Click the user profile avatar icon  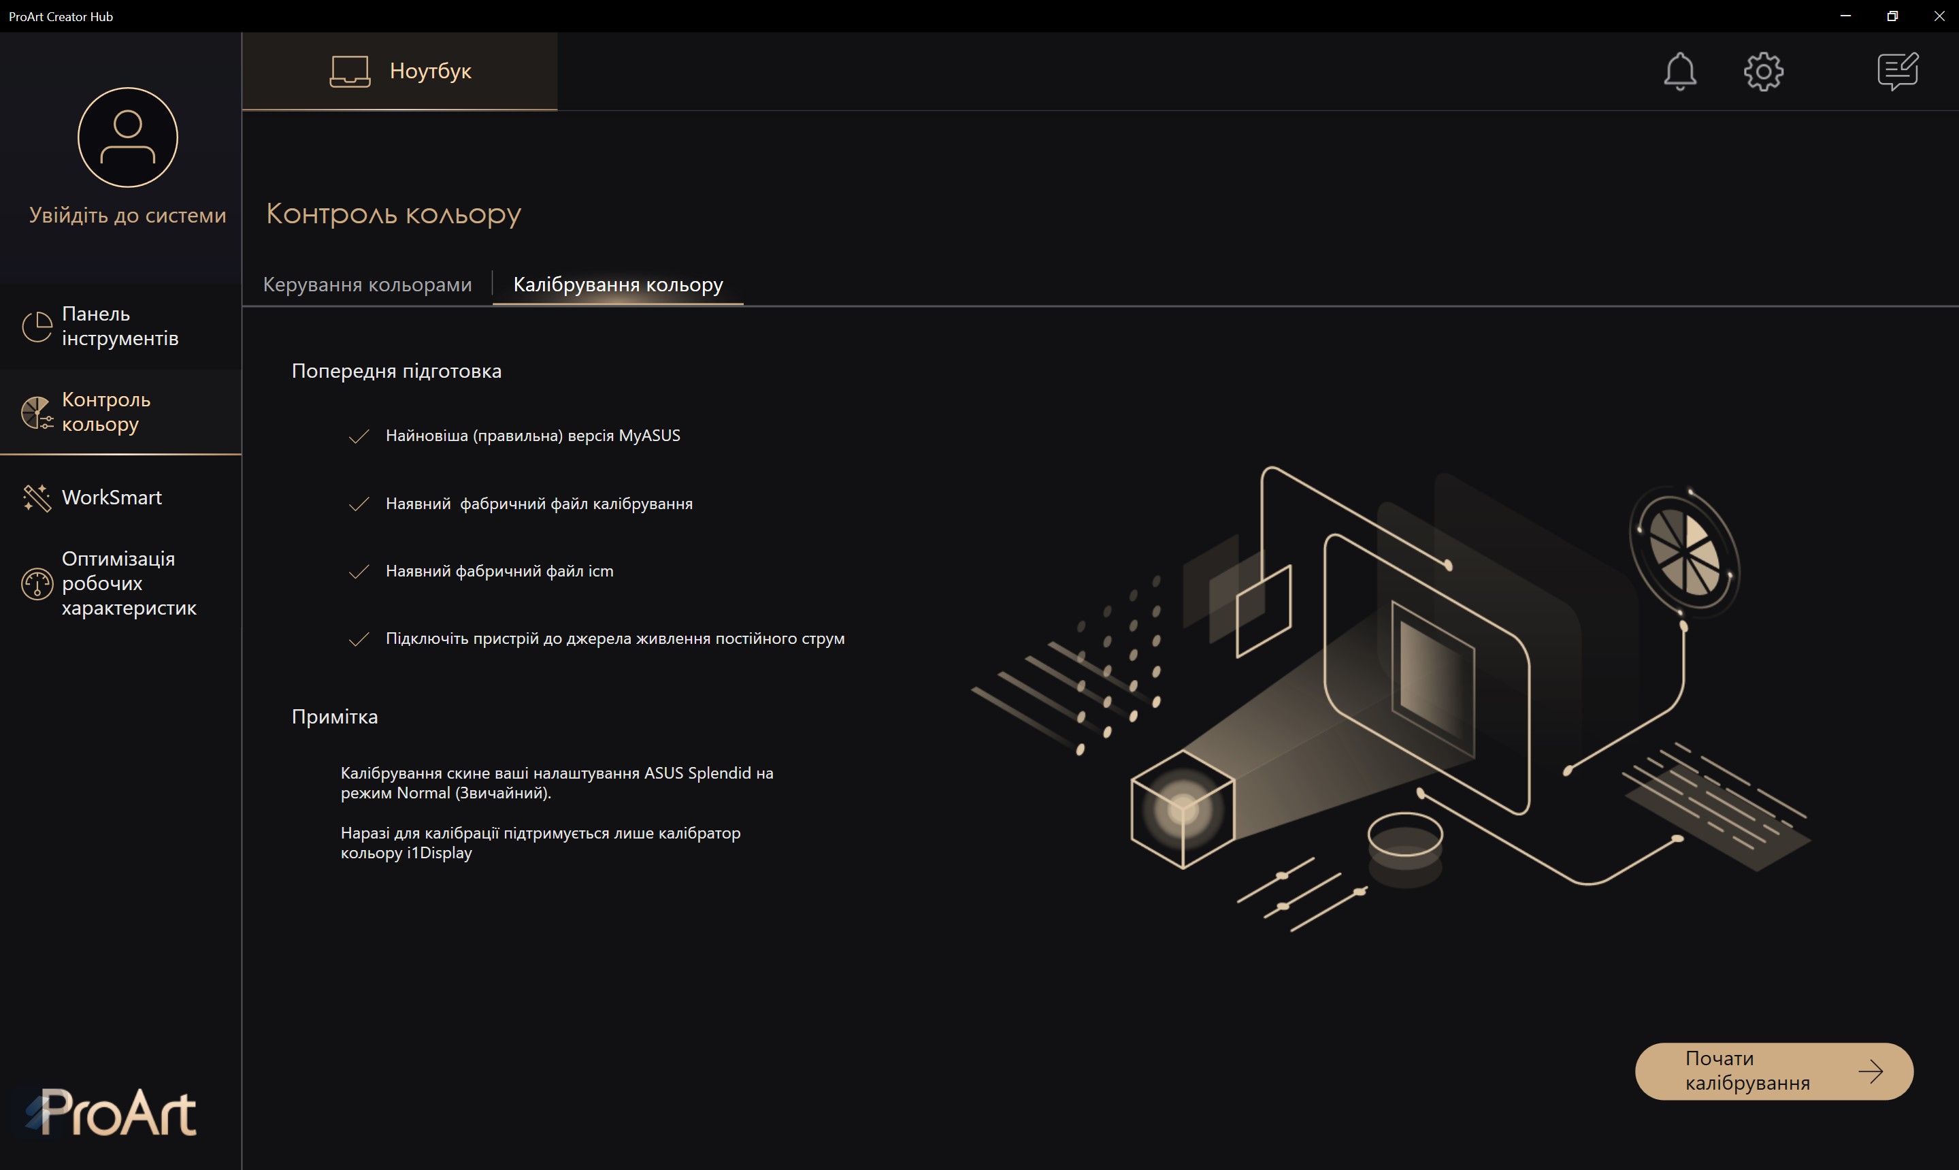coord(128,137)
